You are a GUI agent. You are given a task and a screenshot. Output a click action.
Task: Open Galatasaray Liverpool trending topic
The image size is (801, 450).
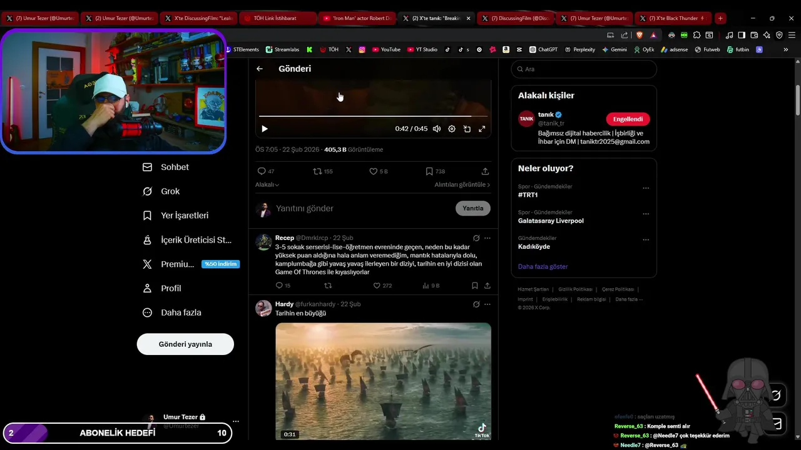tap(551, 221)
